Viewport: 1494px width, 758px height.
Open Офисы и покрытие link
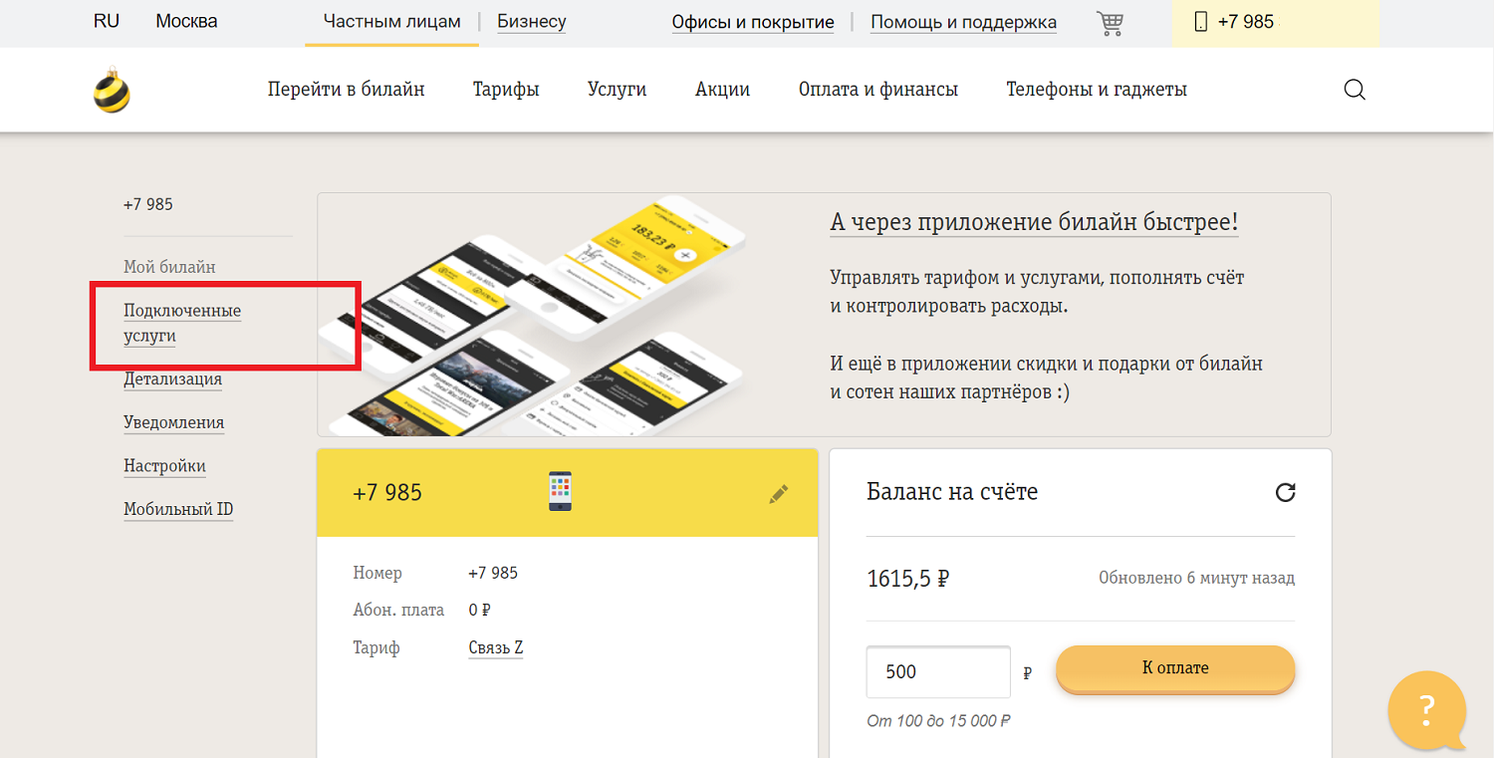753,22
